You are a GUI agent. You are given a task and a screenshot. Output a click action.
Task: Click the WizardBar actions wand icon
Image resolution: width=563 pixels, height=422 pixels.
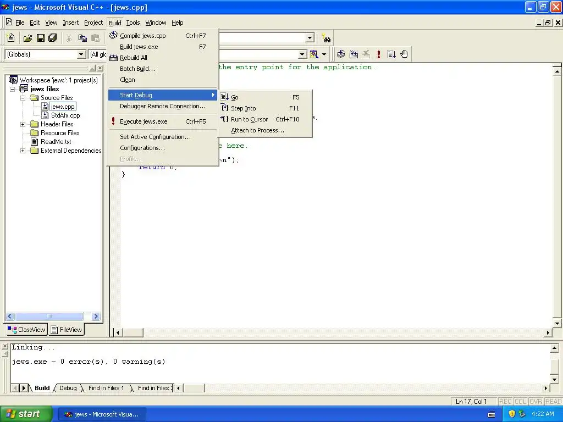[314, 54]
